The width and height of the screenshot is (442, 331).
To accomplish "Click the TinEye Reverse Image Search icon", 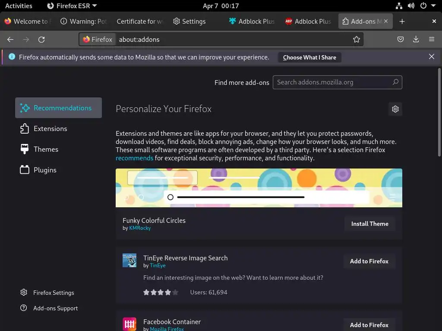I will (x=129, y=260).
